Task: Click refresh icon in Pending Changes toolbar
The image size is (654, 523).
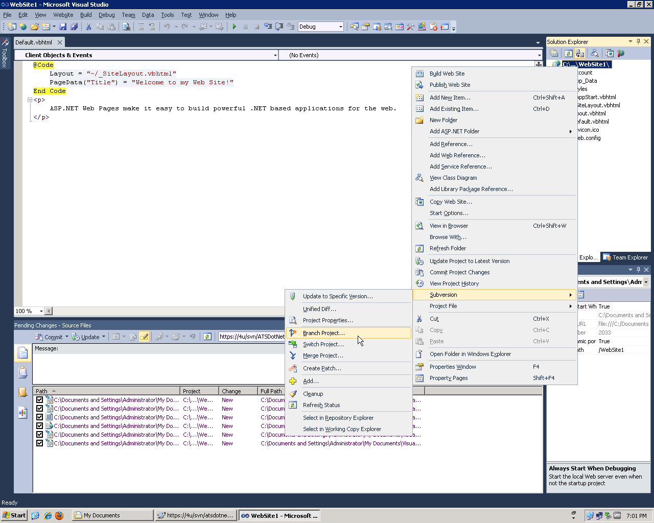Action: [207, 337]
